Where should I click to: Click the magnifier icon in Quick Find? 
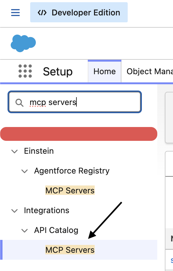click(20, 102)
